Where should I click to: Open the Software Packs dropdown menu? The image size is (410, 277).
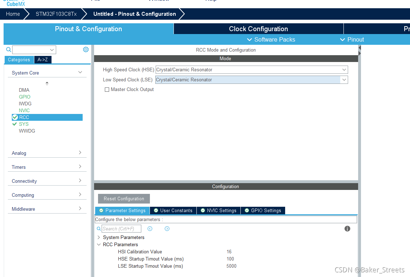pyautogui.click(x=271, y=39)
